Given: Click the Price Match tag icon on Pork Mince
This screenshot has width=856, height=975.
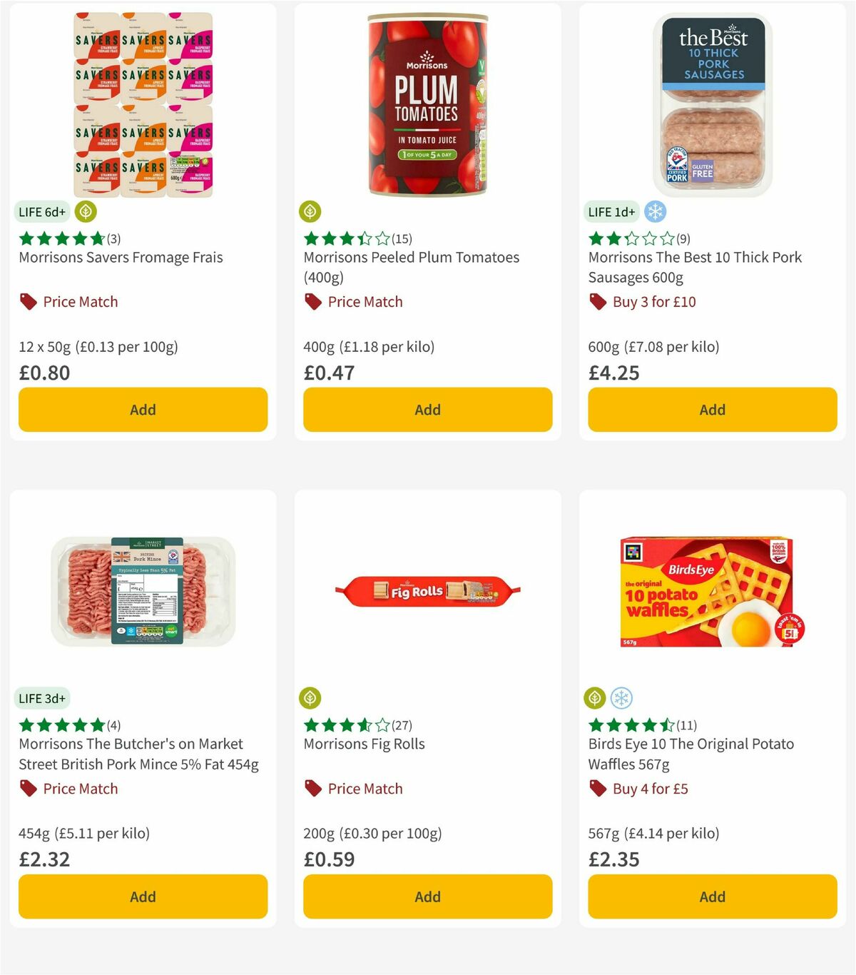Looking at the screenshot, I should click(x=28, y=788).
